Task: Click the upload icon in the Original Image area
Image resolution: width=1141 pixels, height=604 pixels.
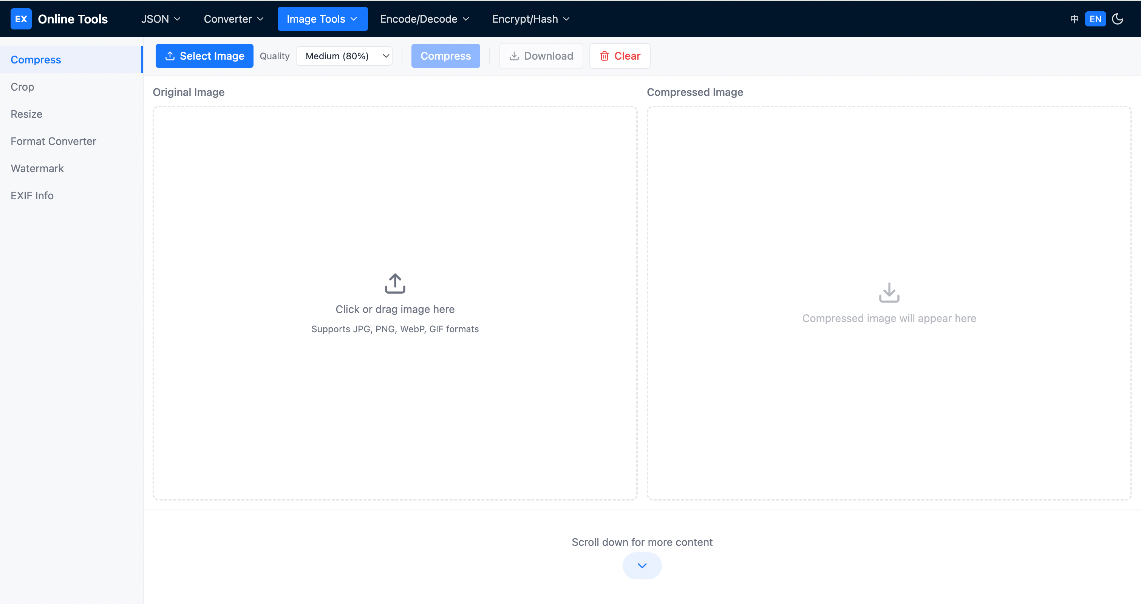Action: (394, 283)
